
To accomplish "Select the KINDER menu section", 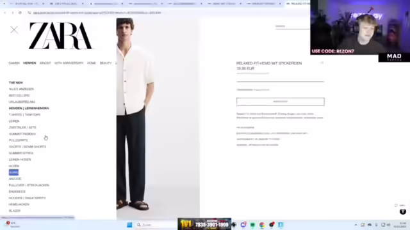I will click(x=45, y=63).
